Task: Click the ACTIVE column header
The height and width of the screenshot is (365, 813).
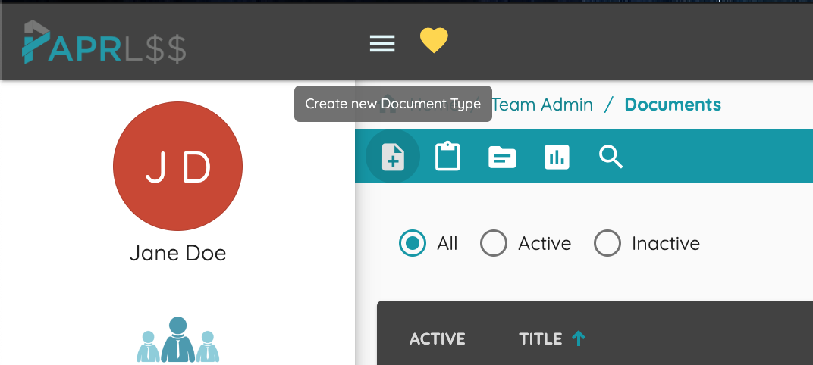Action: pos(437,339)
